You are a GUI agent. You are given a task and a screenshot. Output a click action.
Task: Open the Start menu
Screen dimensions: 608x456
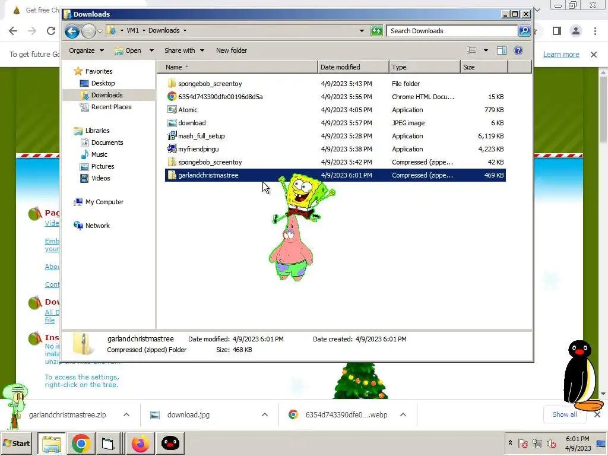[16, 443]
